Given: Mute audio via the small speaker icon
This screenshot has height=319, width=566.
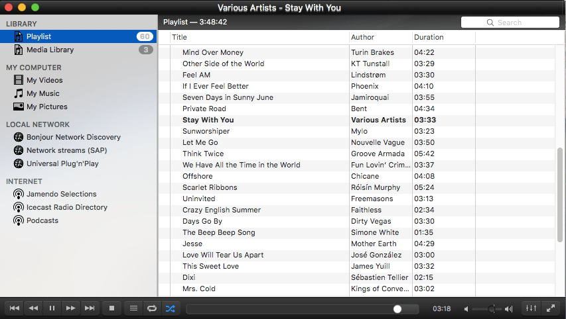Looking at the screenshot, I should point(466,309).
